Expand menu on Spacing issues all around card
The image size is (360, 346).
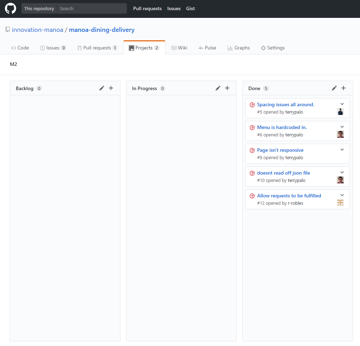342,104
